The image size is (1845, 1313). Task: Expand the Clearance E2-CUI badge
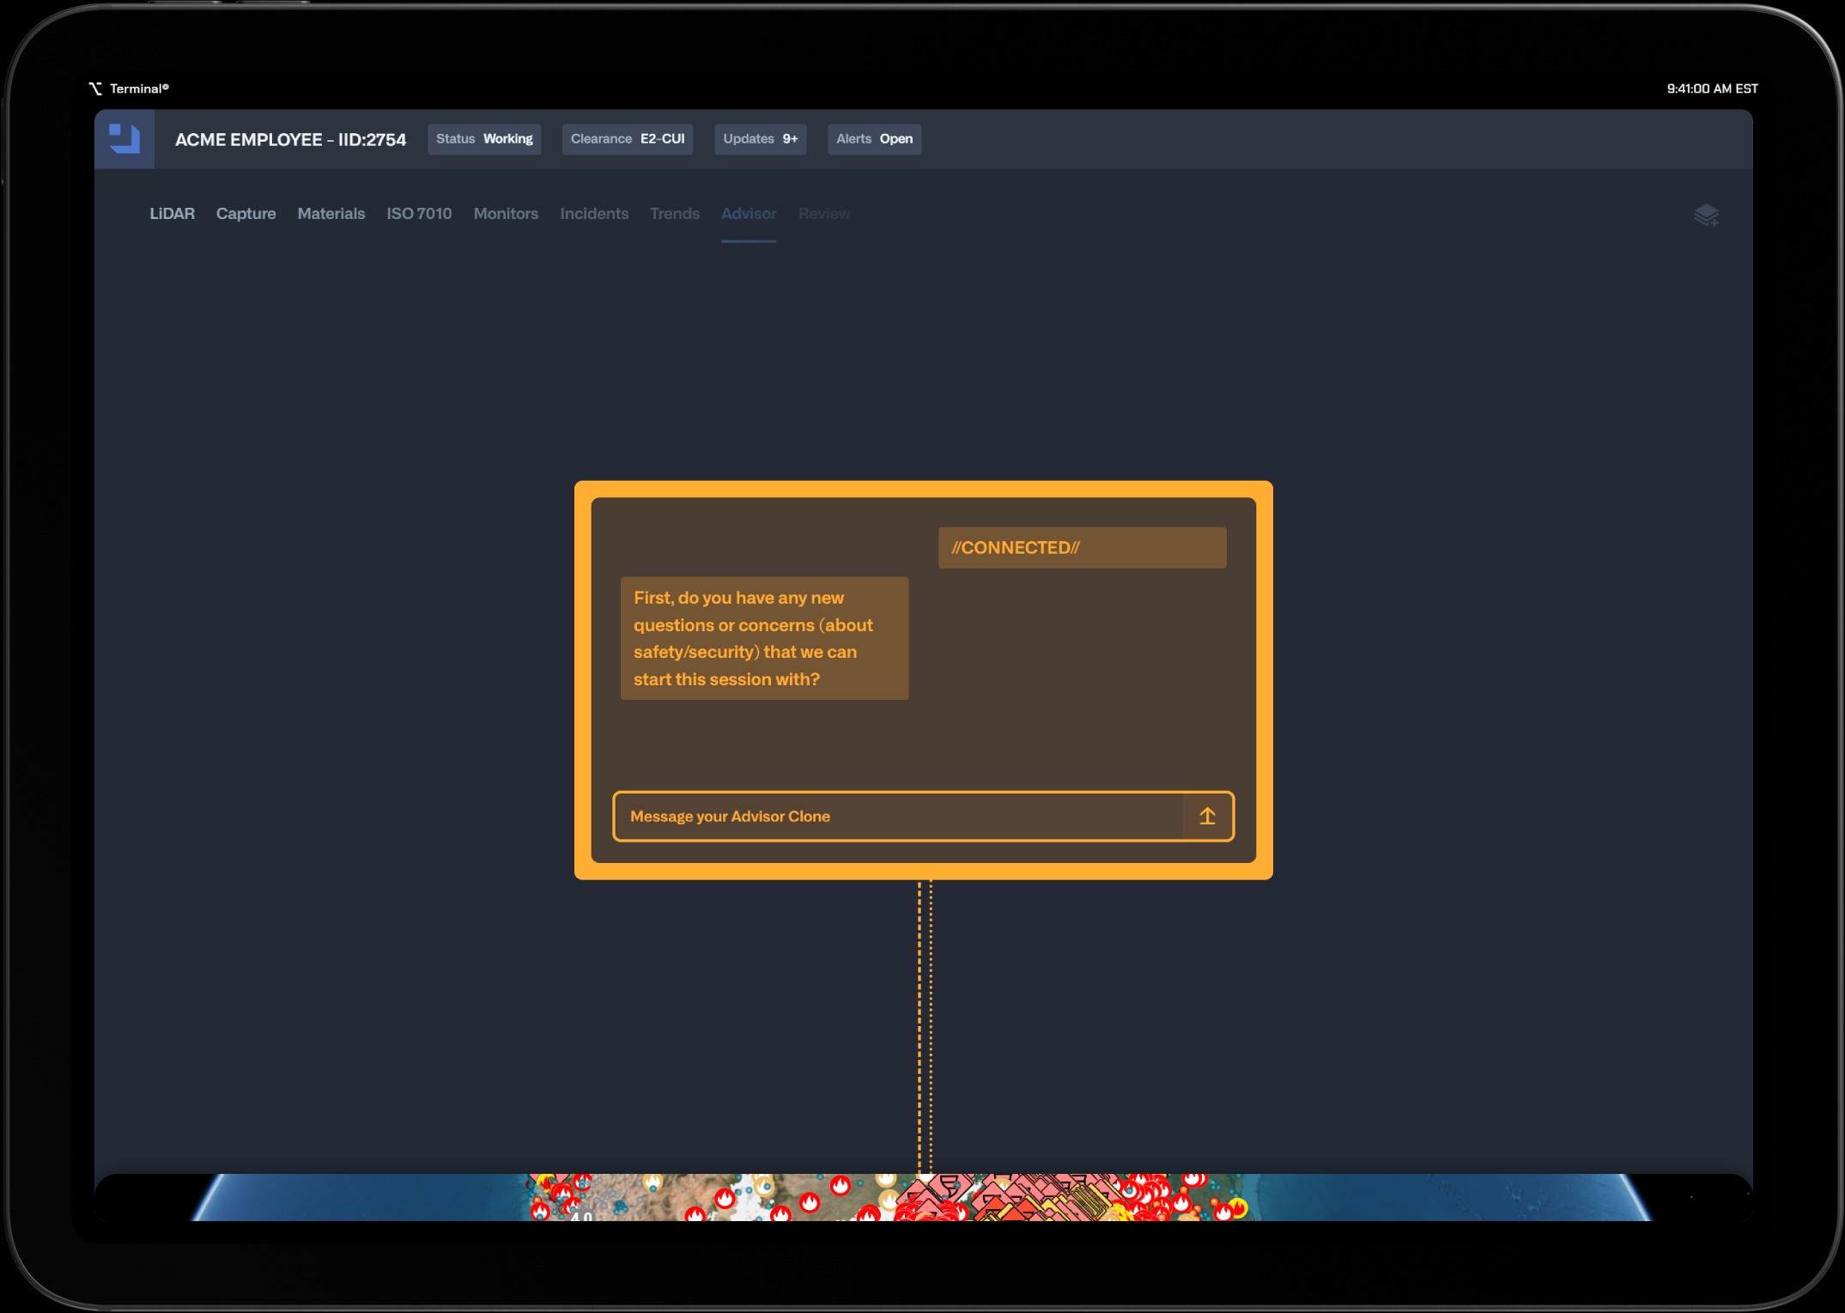point(627,139)
